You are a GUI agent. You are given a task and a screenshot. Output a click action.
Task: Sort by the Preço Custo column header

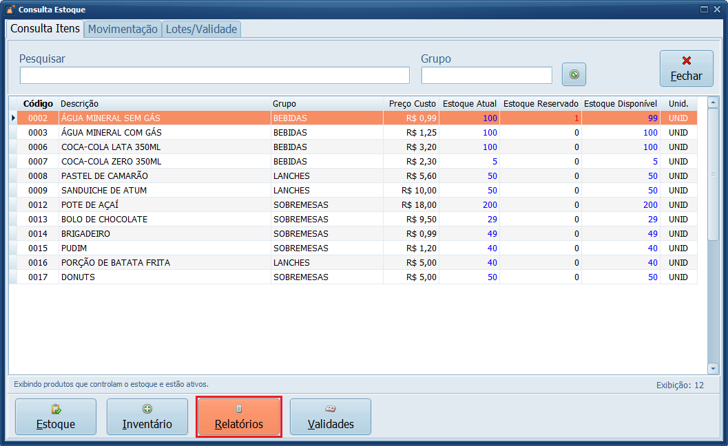coord(412,103)
